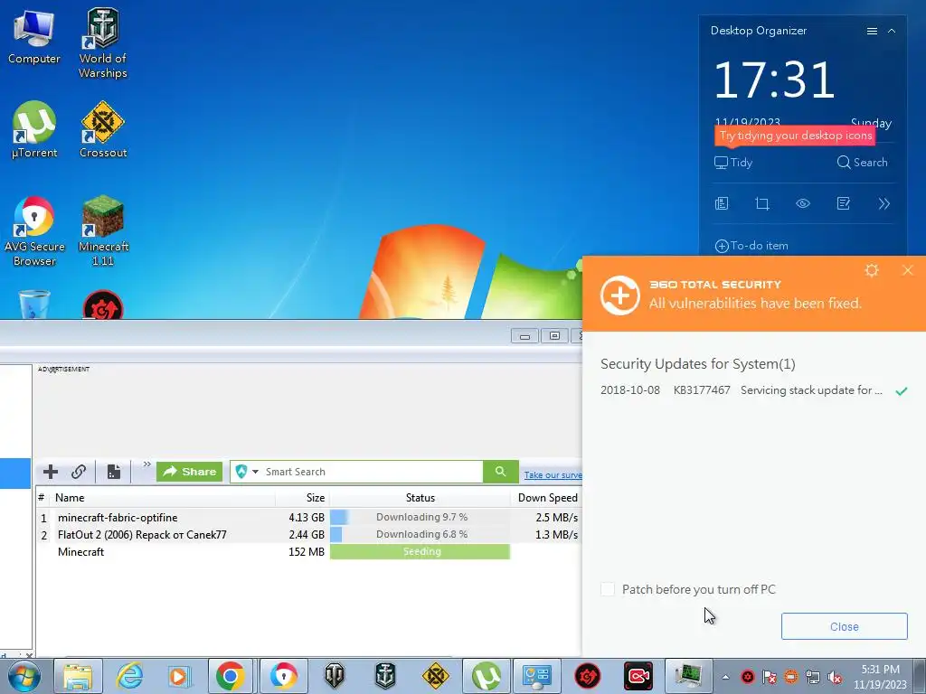
Task: Launch Internet Explorer from taskbar
Action: [x=128, y=676]
